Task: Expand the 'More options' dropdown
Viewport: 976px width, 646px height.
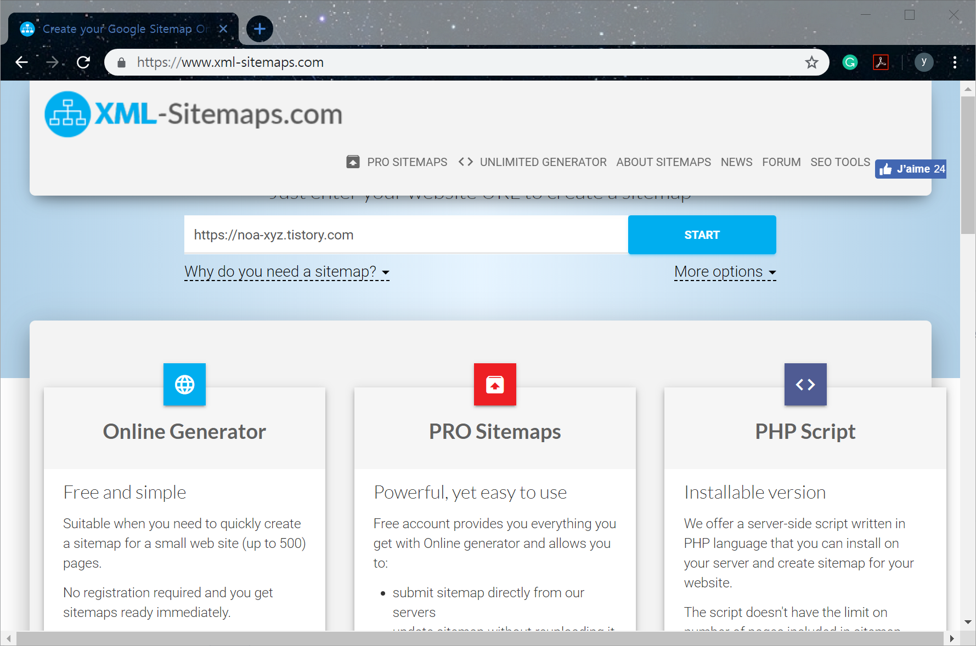Action: 725,272
